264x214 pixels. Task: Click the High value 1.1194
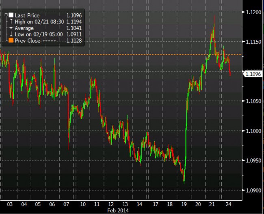74,21
